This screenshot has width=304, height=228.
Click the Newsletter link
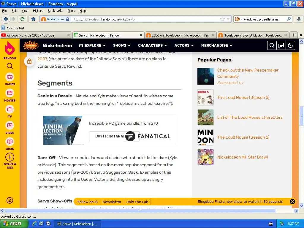[x=112, y=202]
